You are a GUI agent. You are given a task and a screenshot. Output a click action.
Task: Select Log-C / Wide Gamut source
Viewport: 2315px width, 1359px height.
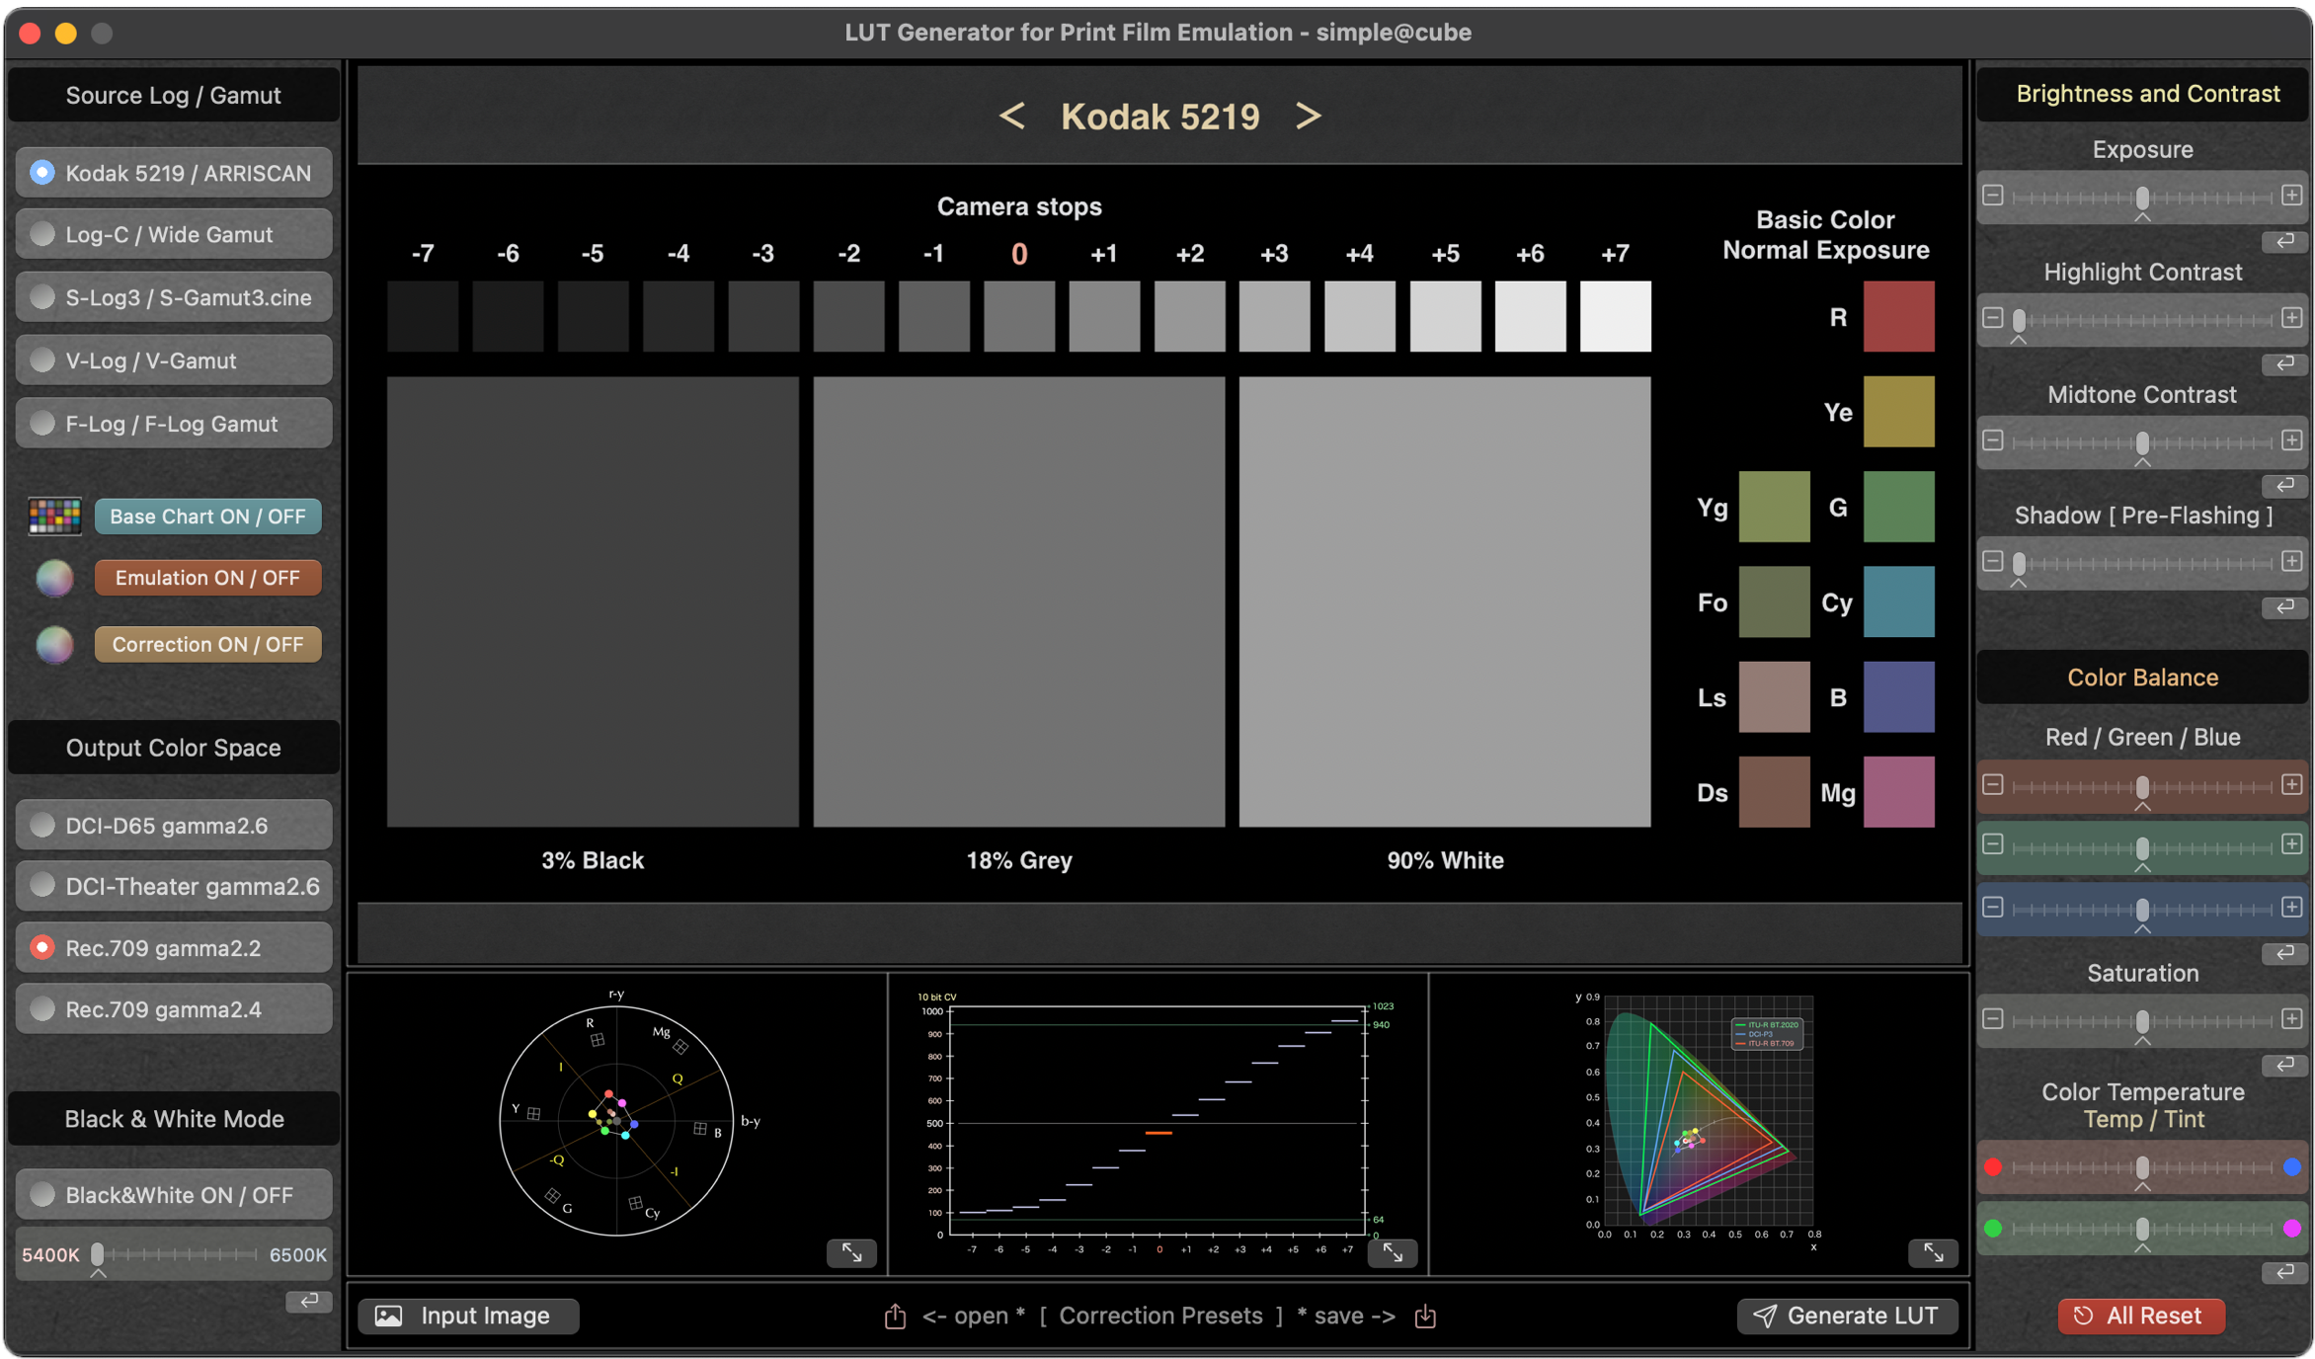click(x=174, y=235)
